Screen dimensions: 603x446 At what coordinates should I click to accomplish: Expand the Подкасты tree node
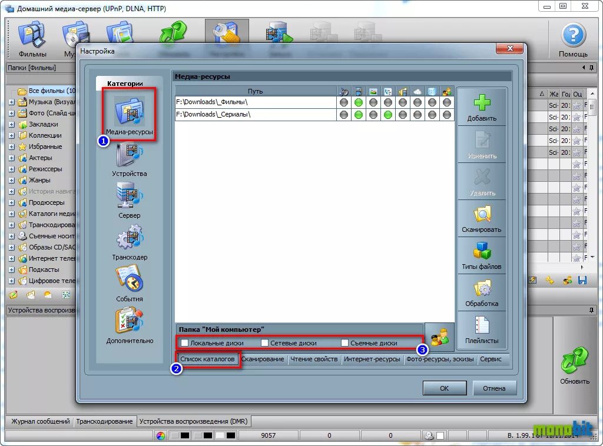(12, 269)
